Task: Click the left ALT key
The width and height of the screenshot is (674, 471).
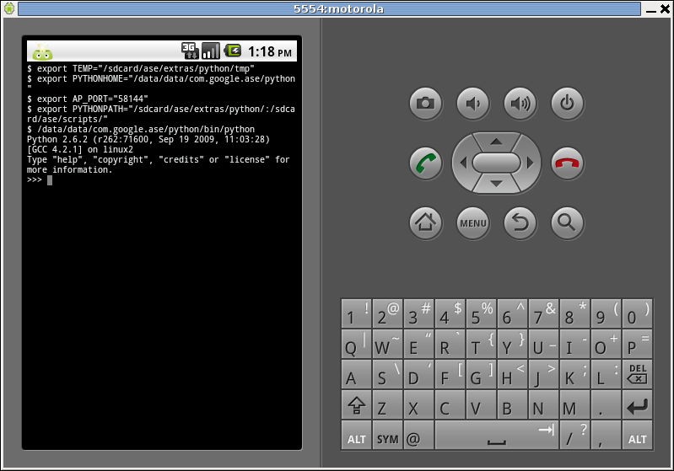Action: pyautogui.click(x=356, y=435)
